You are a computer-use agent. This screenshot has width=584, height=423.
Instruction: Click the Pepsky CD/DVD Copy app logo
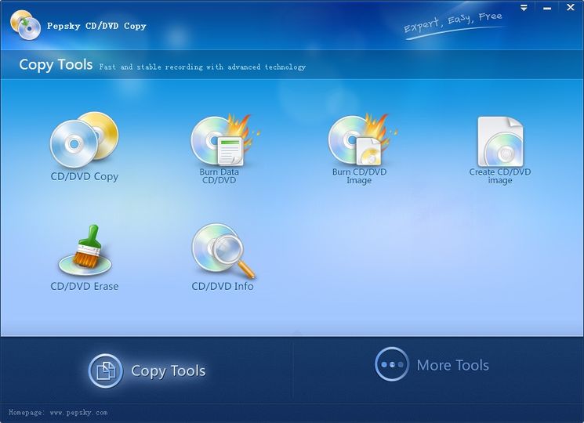click(x=25, y=25)
